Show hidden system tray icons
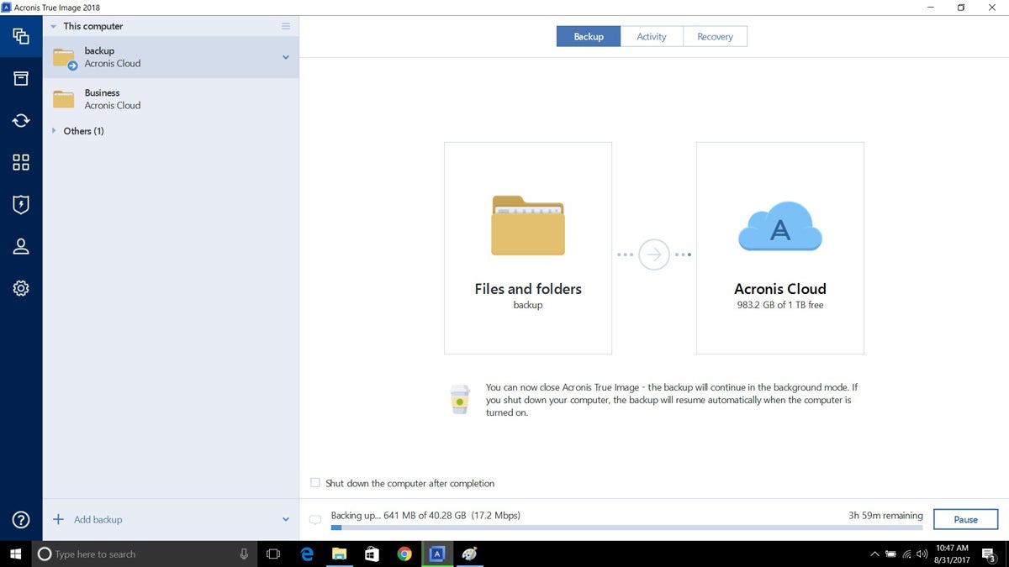1009x567 pixels. [x=875, y=554]
